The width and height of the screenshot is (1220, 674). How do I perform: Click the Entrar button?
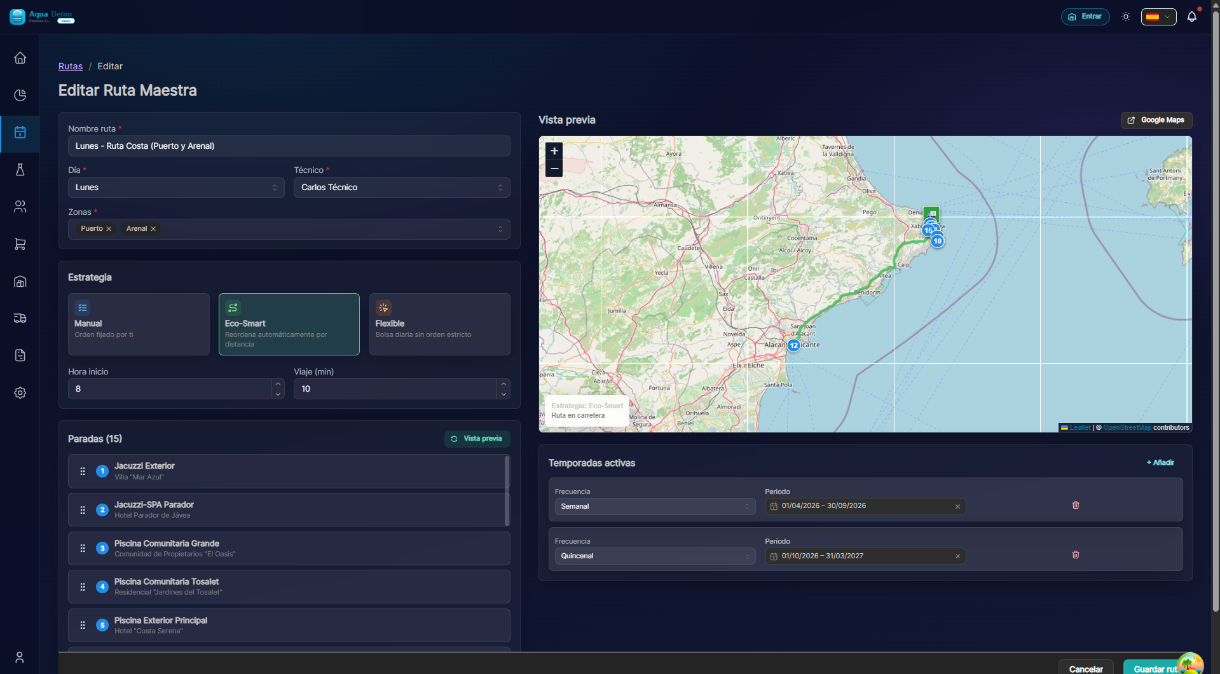pyautogui.click(x=1085, y=17)
